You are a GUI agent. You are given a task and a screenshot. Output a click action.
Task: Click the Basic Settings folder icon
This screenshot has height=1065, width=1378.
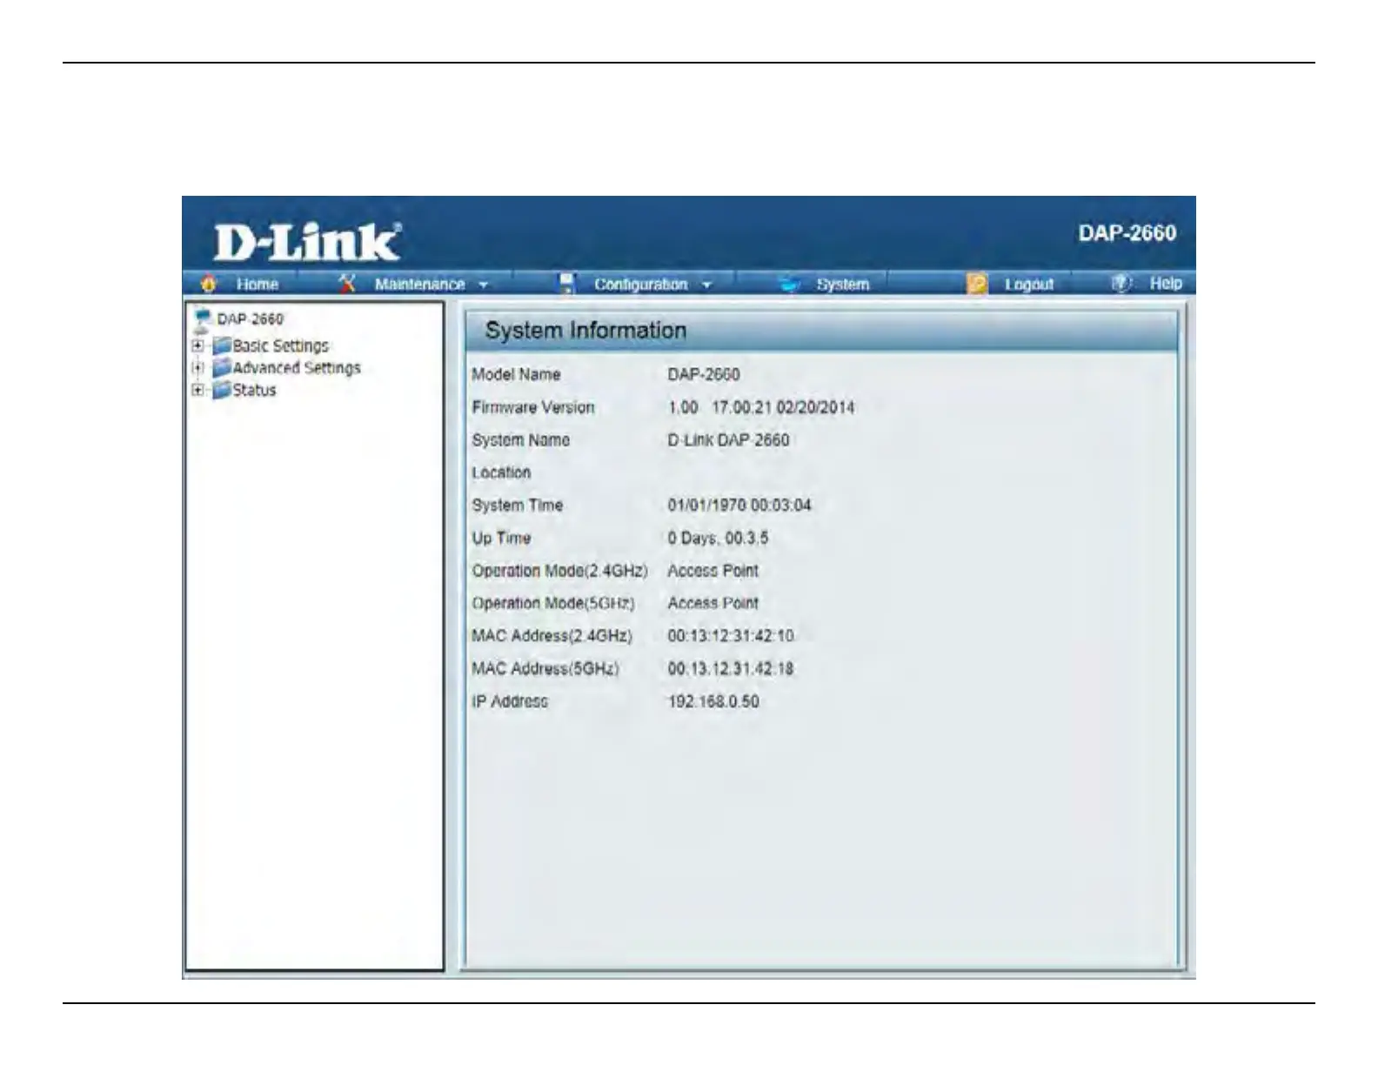(222, 345)
